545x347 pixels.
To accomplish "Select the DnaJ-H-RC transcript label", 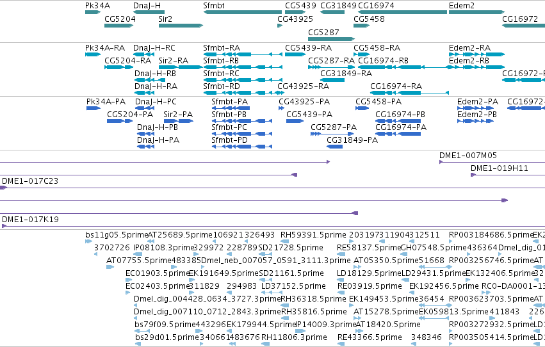I will tap(154, 47).
